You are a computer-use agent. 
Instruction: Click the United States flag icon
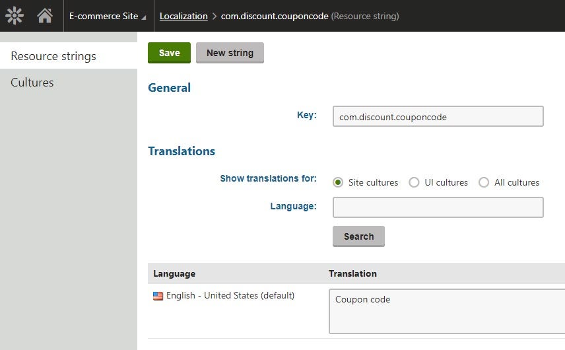158,296
